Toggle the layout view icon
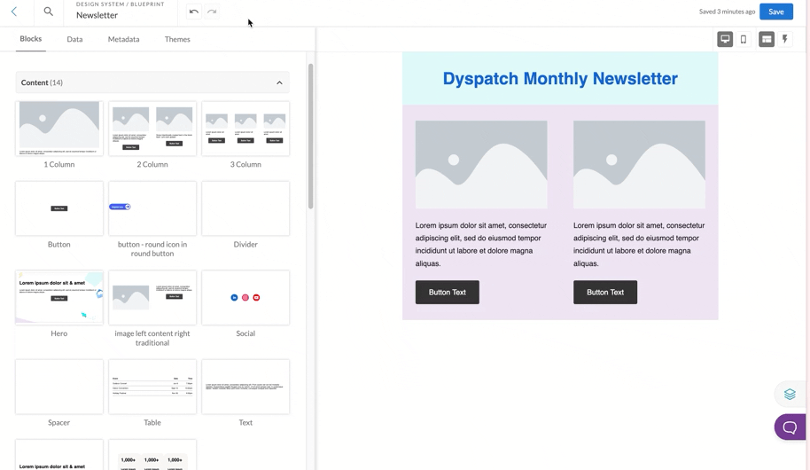The image size is (810, 470). coord(767,39)
